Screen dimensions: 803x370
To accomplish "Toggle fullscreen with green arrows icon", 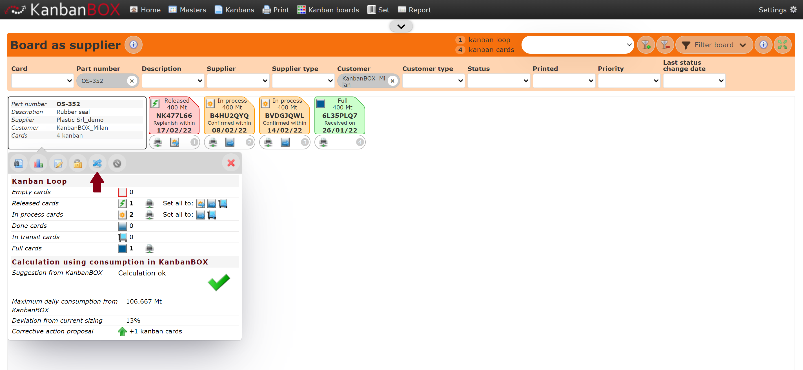I will tap(782, 45).
